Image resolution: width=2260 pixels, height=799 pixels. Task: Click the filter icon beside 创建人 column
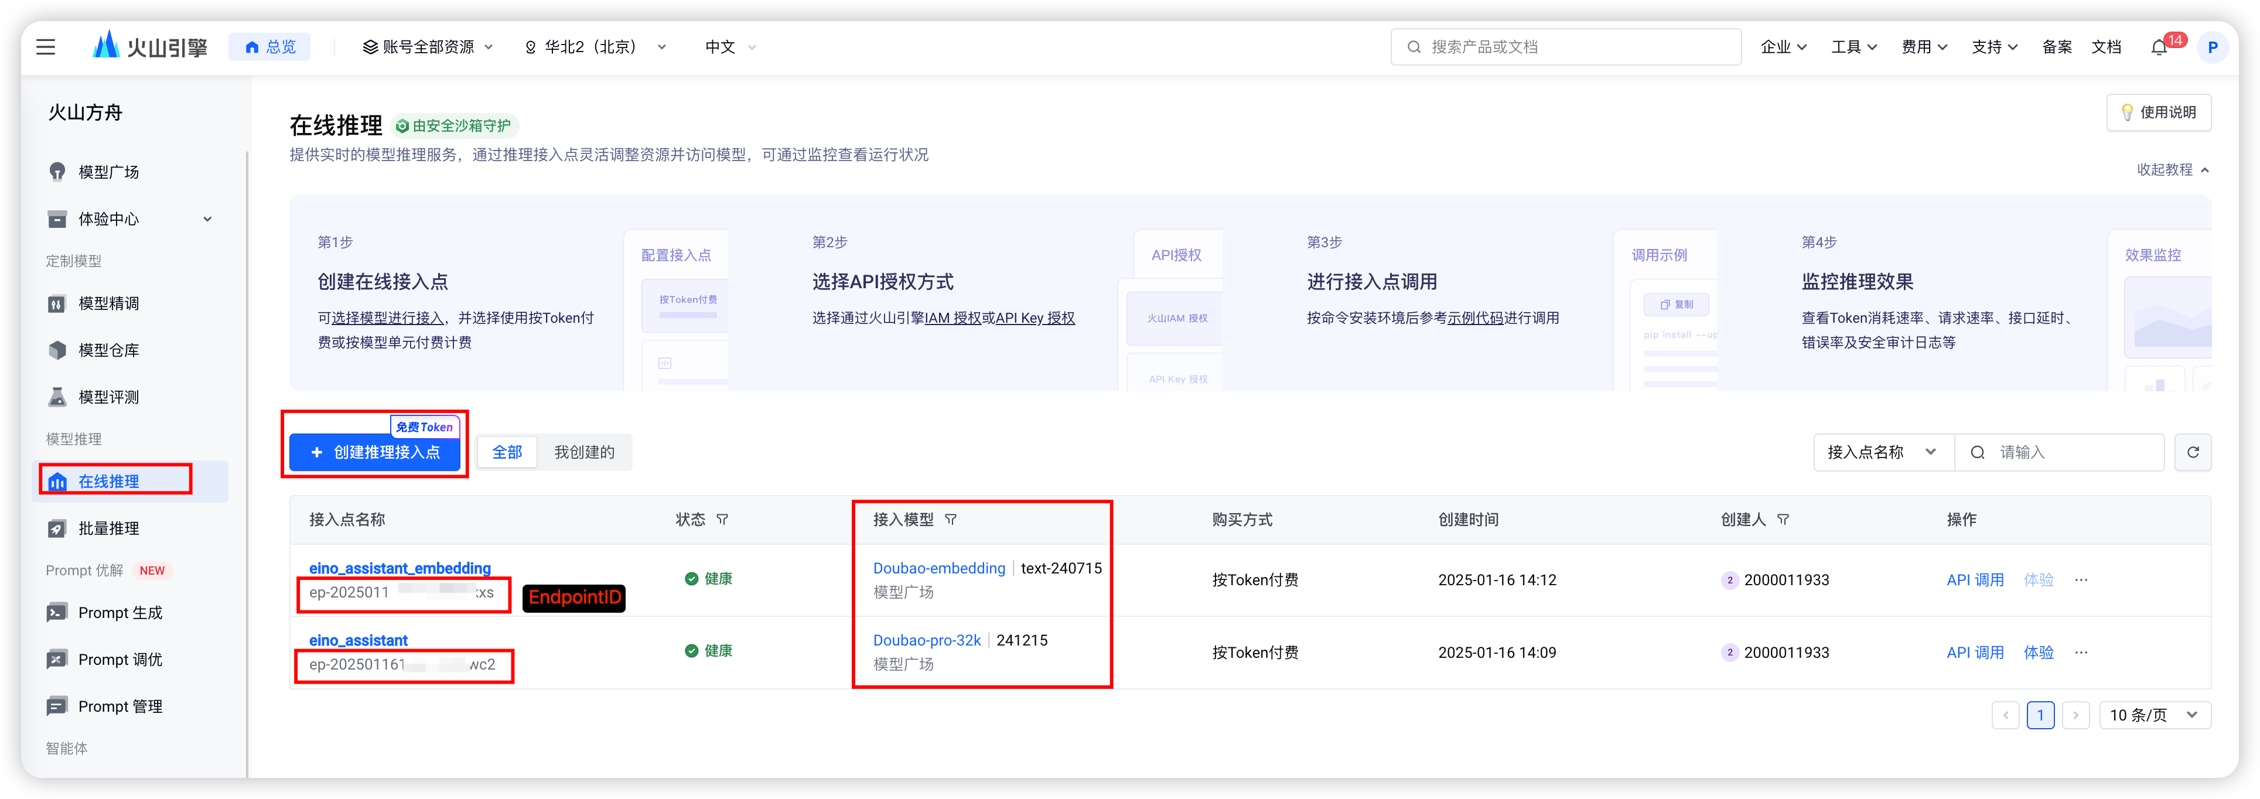tap(1783, 520)
